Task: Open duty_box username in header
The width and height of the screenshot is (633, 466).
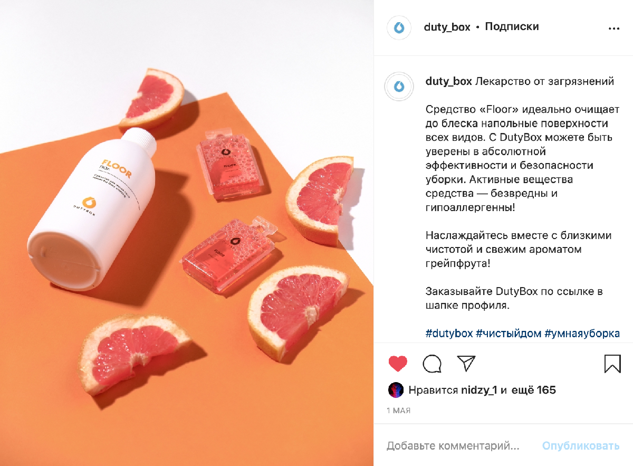Action: pyautogui.click(x=447, y=27)
